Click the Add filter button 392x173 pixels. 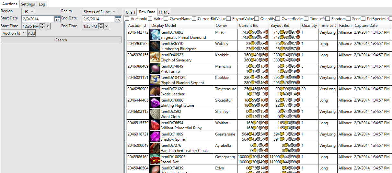point(31,33)
